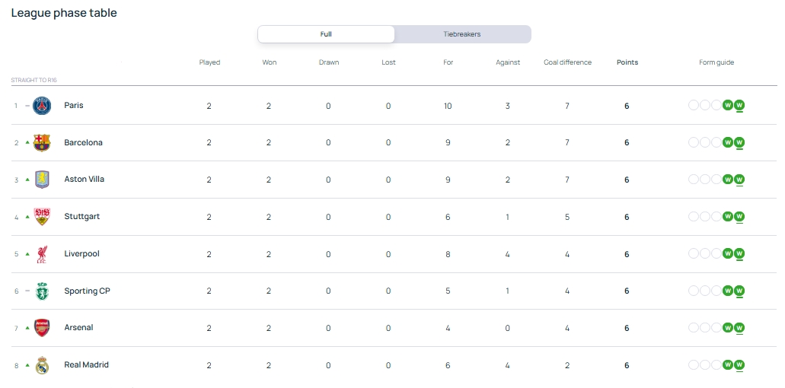Click the Arsenal club crest

pos(42,328)
